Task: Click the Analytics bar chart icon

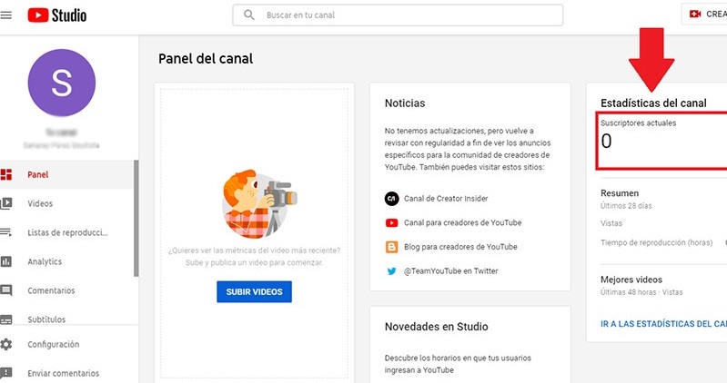Action: click(x=6, y=261)
